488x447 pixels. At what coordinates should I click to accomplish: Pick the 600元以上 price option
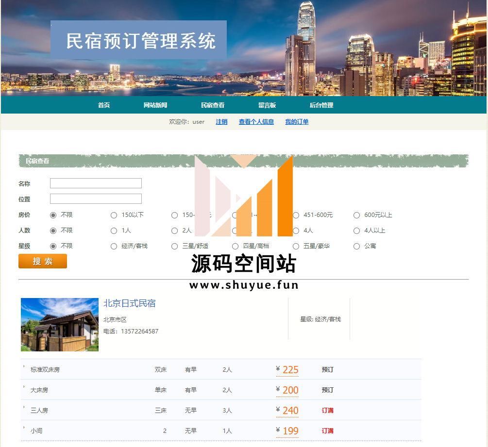coord(357,215)
